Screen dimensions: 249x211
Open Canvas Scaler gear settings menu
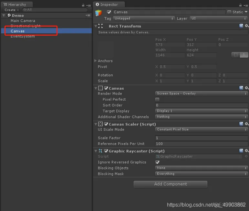point(246,124)
